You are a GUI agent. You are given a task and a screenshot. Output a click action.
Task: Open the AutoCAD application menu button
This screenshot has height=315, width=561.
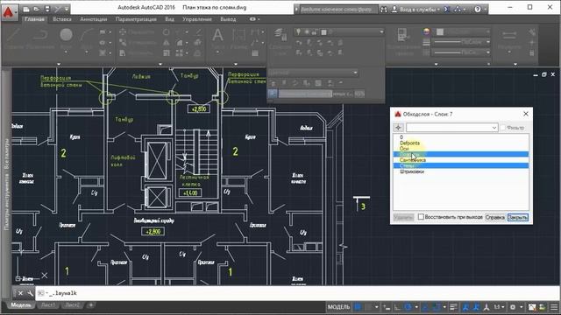coord(9,11)
